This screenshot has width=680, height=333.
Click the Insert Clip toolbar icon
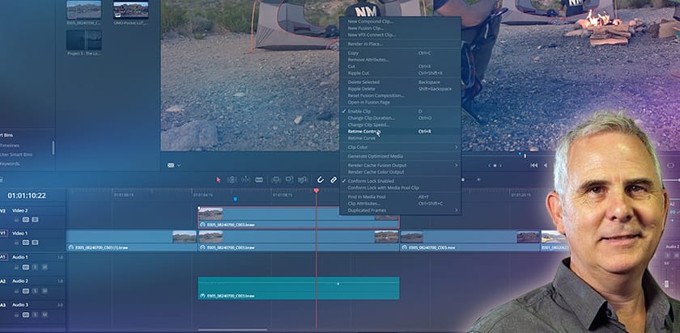pos(276,179)
